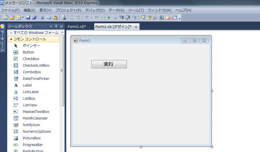
Task: Open the ウィンドウ(W) menu
Action: pyautogui.click(x=159, y=10)
